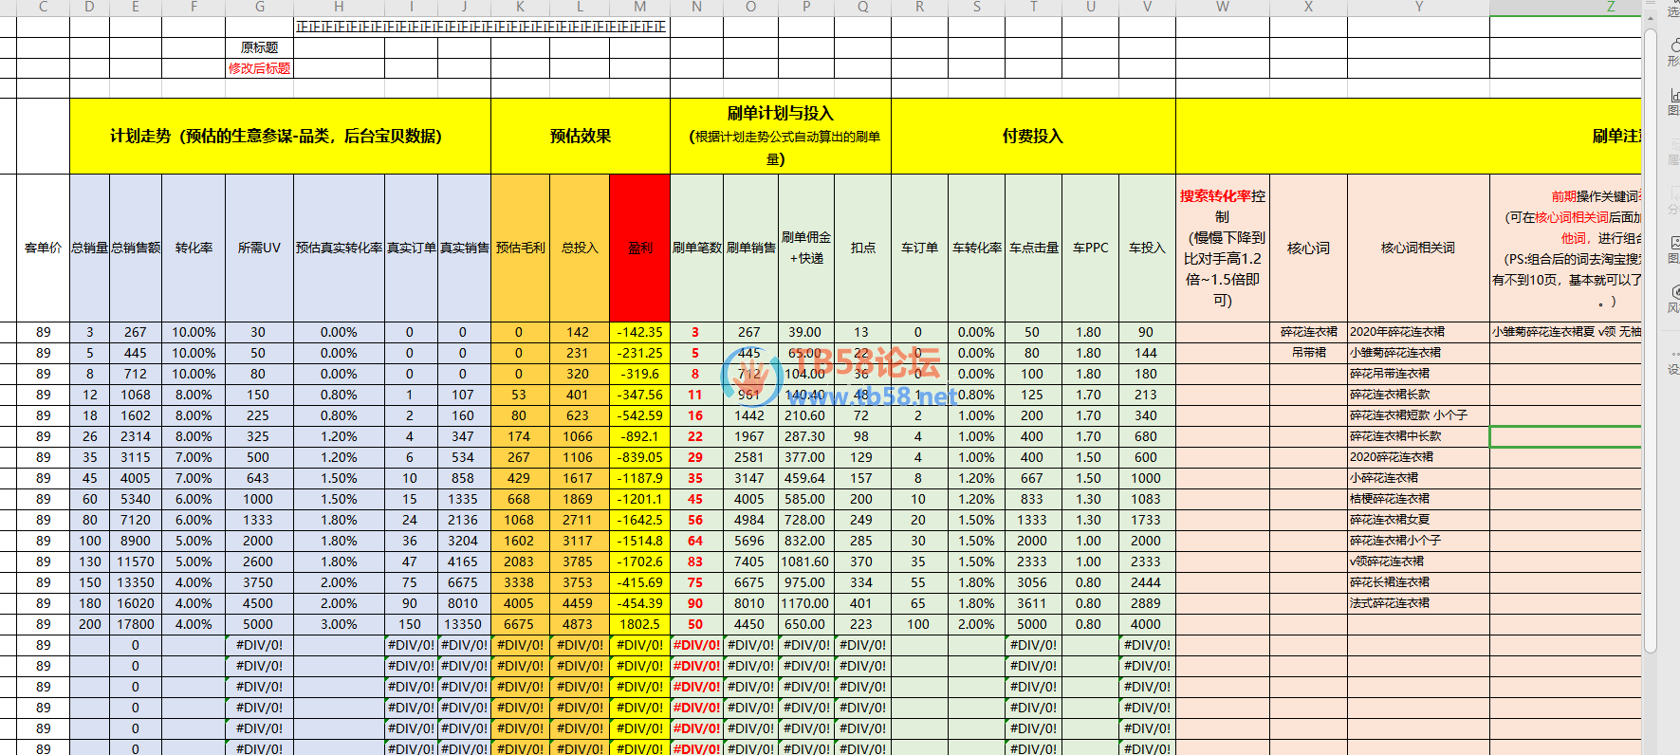Select the 车点击量 heading cell
The height and width of the screenshot is (755, 1680).
[1033, 248]
